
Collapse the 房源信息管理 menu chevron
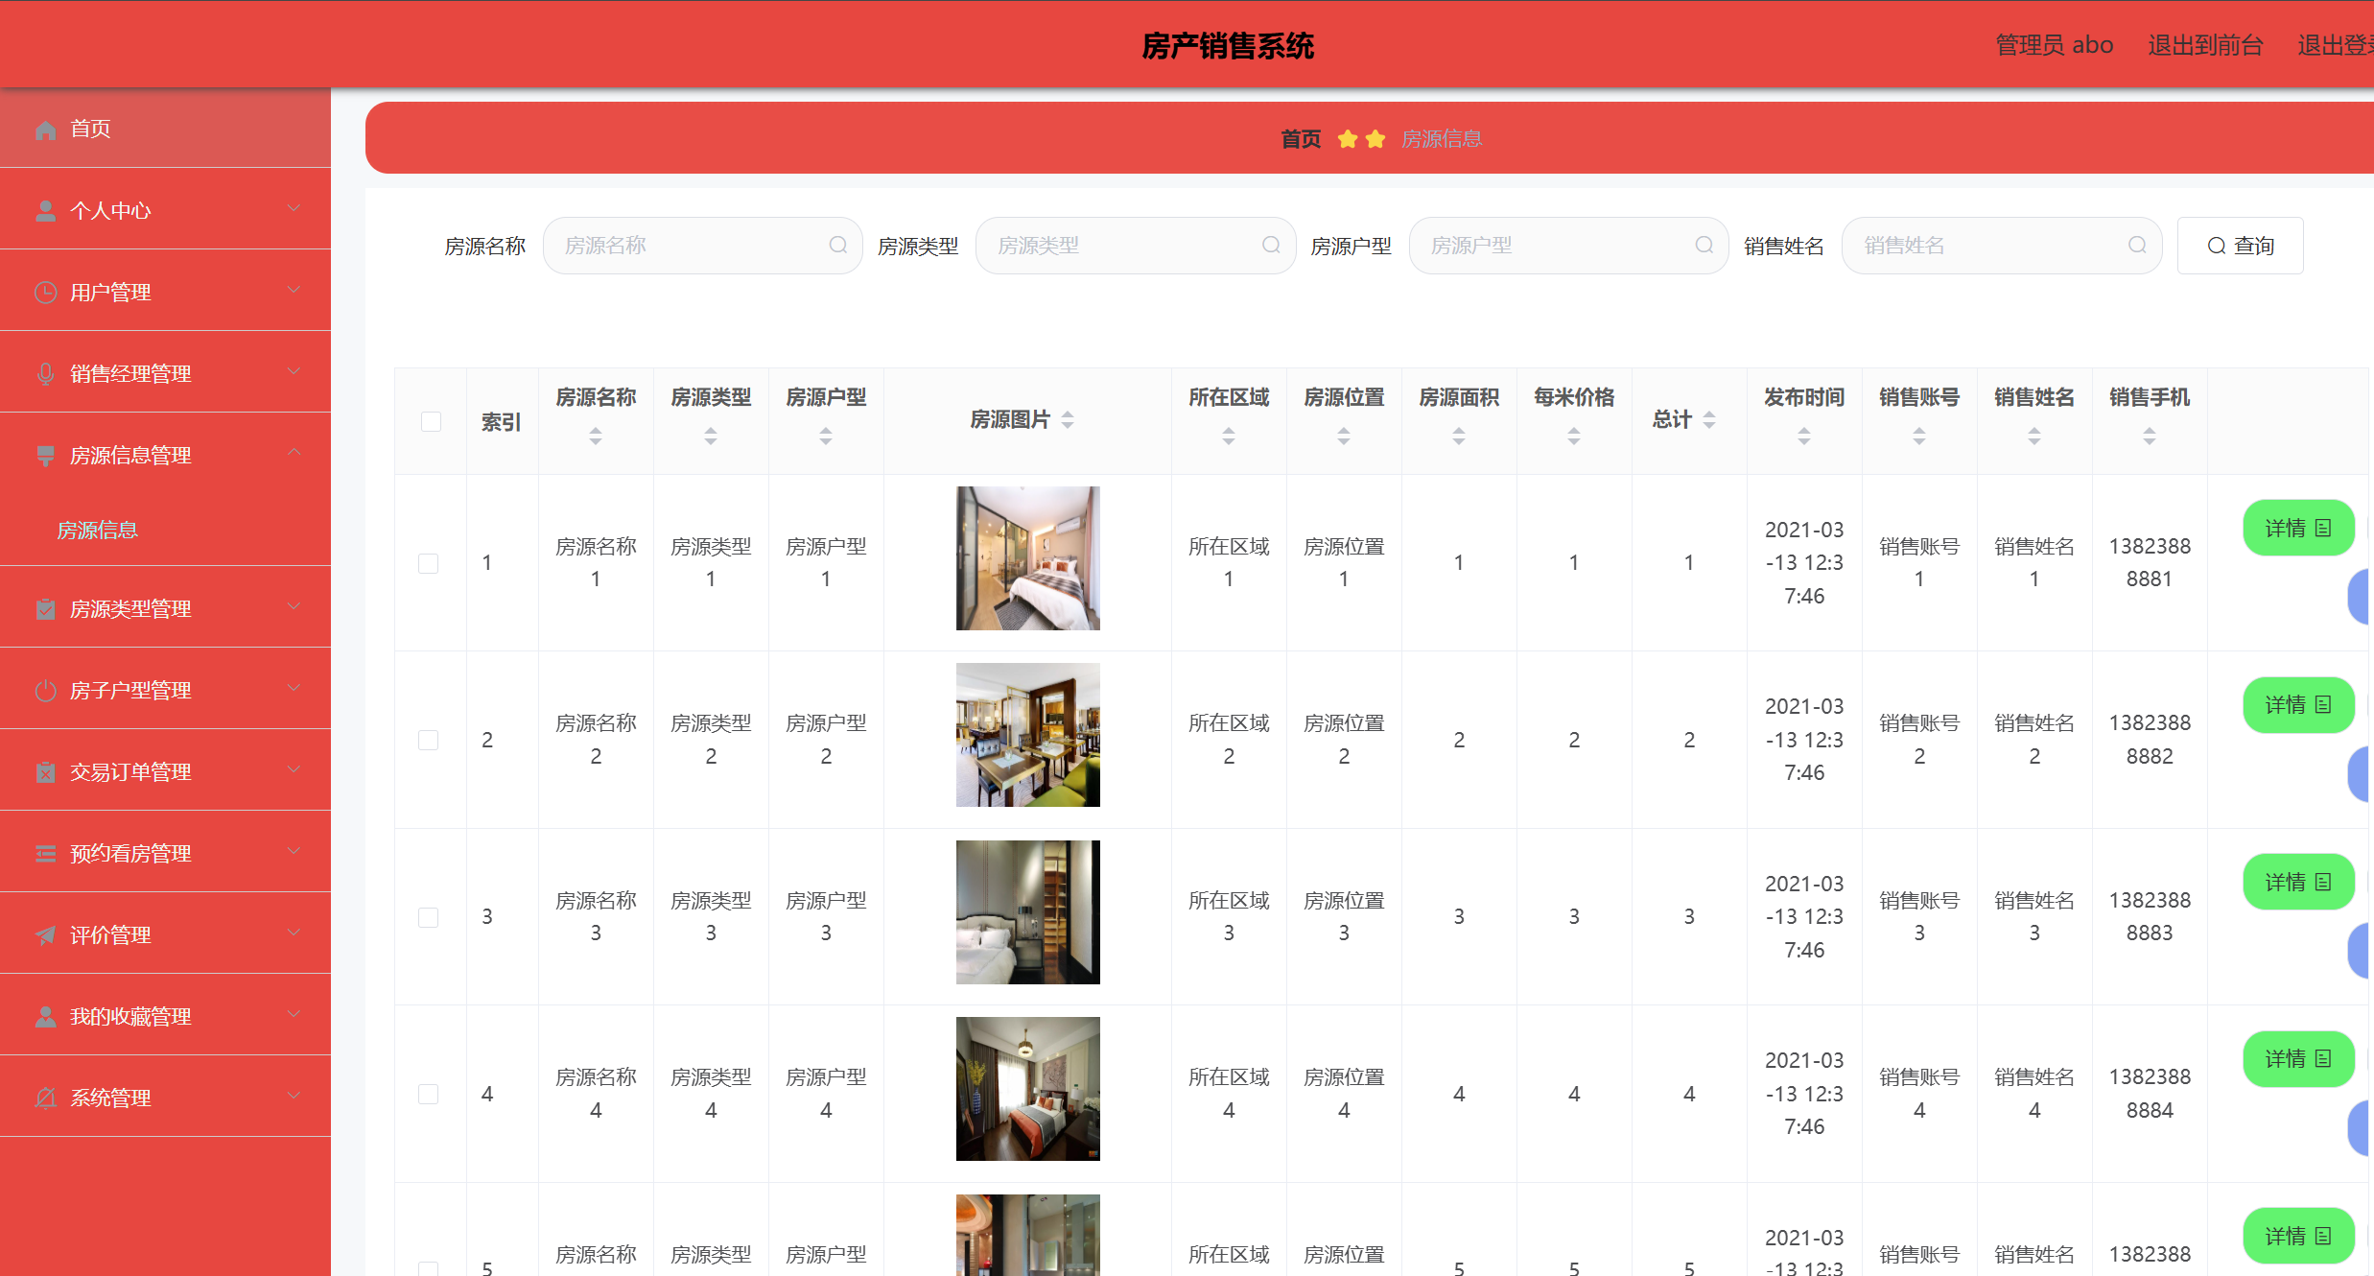click(294, 453)
